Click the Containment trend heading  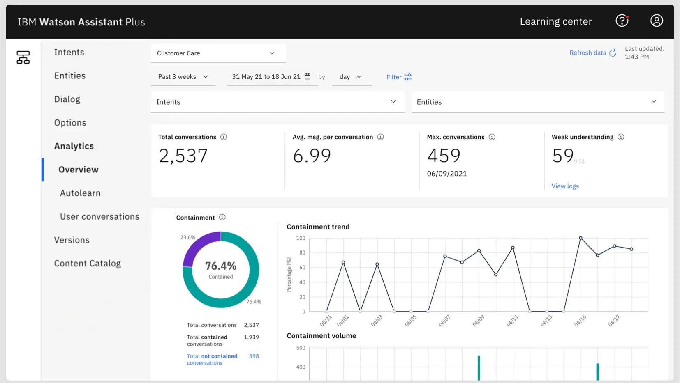coord(318,227)
